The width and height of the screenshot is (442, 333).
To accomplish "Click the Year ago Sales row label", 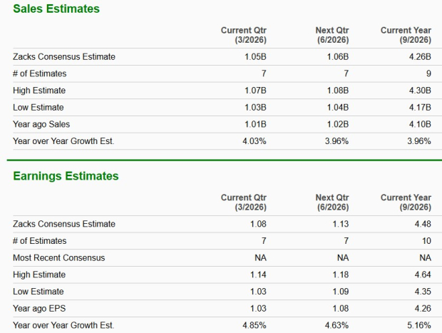I will (41, 123).
